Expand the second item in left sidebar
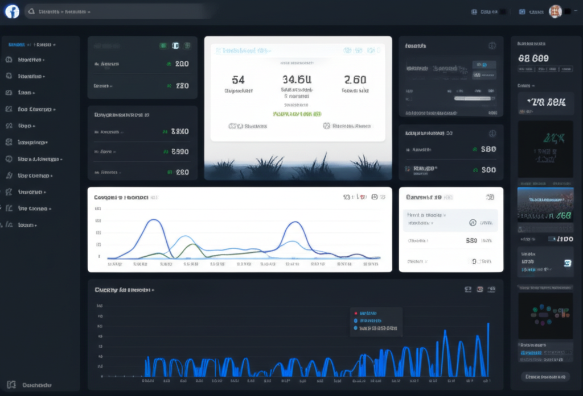583x396 pixels. point(31,76)
